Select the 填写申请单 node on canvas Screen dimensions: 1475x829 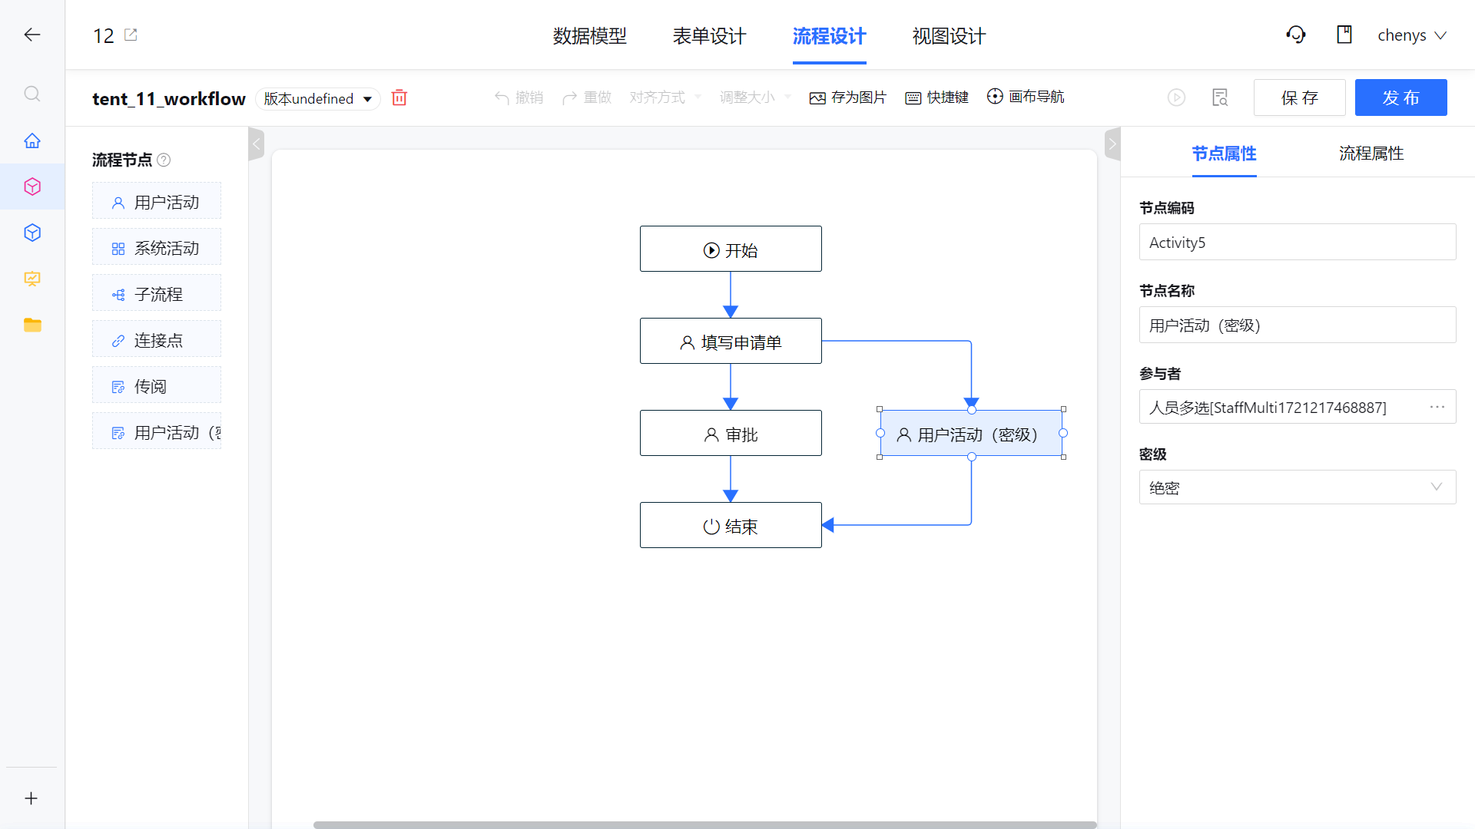pyautogui.click(x=731, y=341)
